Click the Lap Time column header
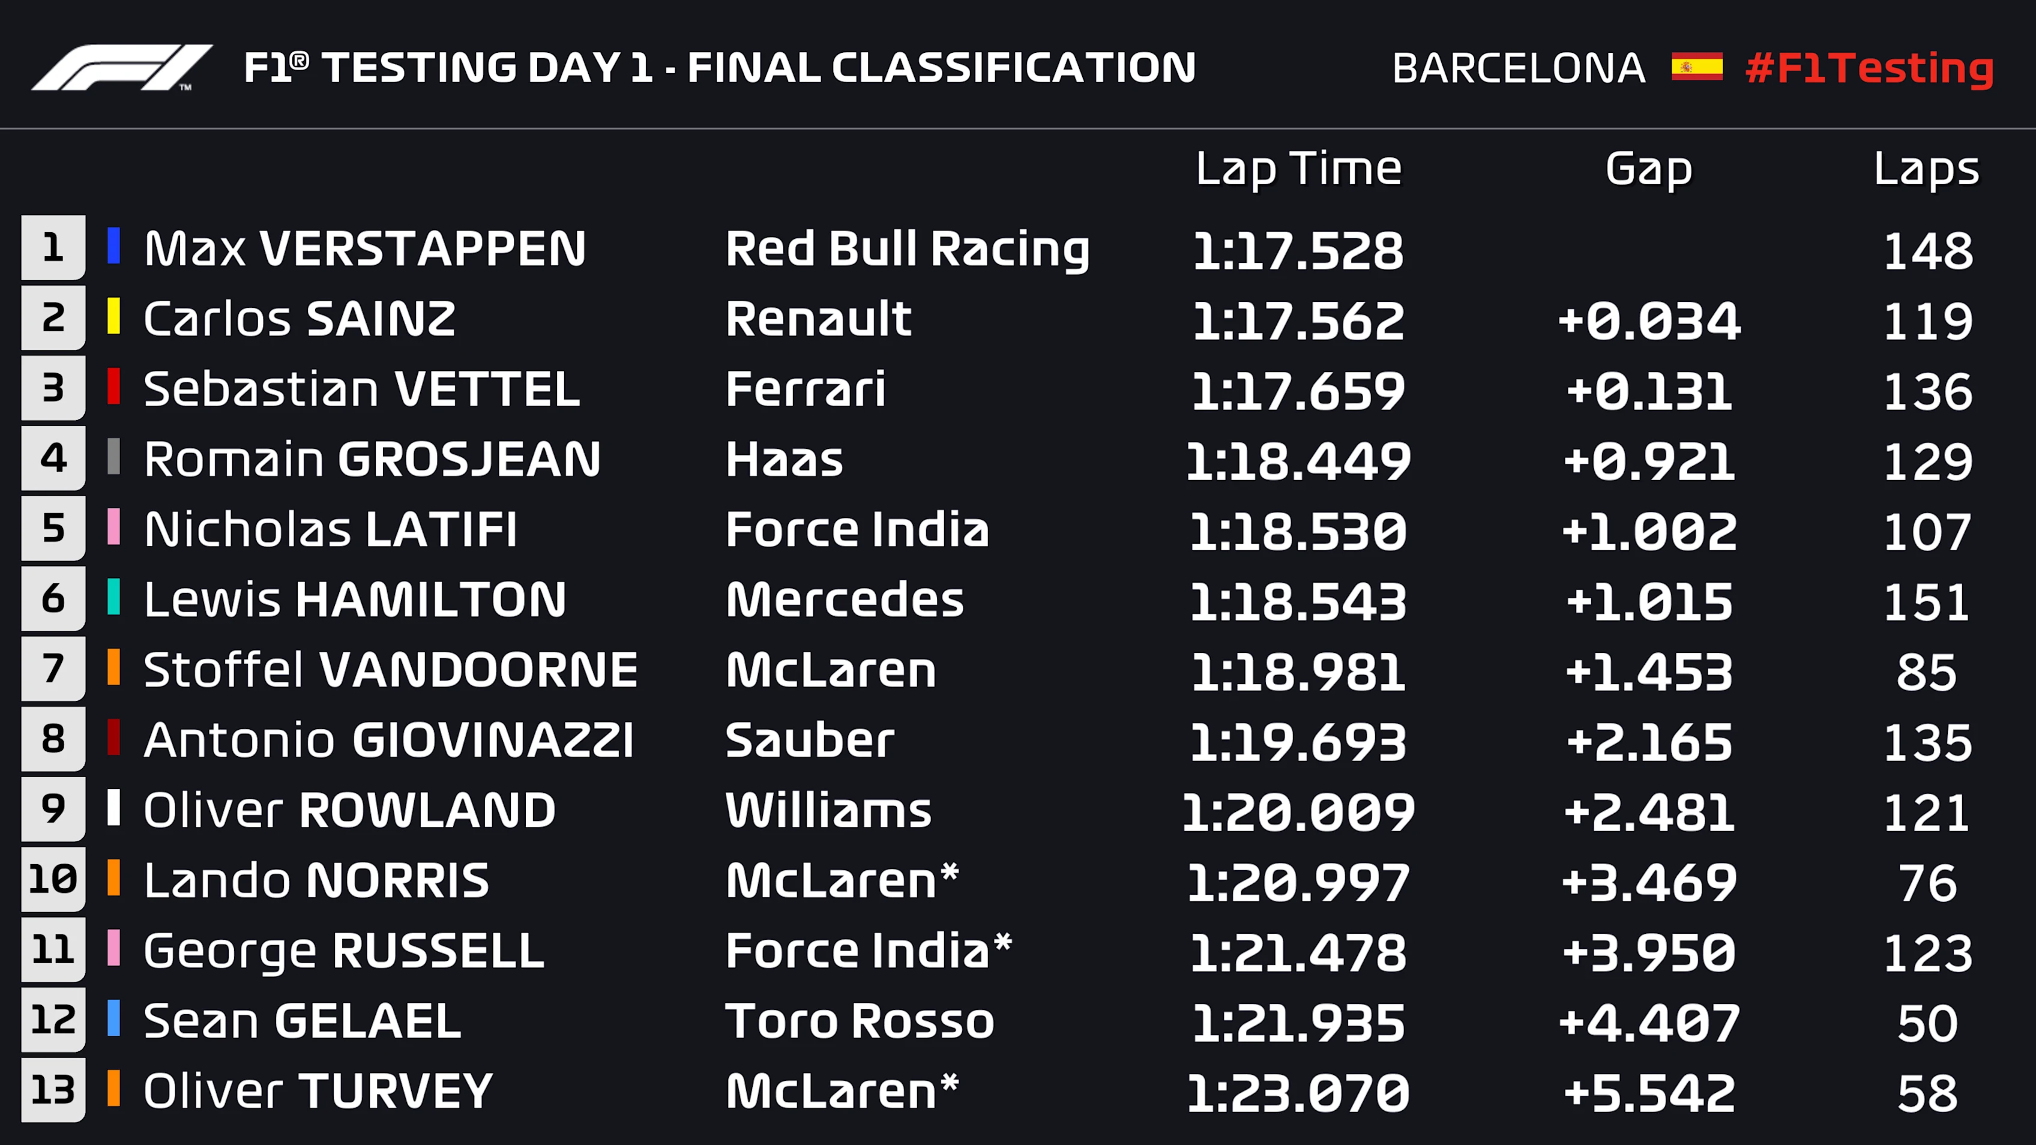This screenshot has width=2036, height=1145. click(x=1298, y=169)
